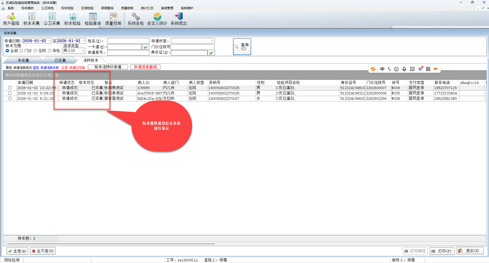Launch 检验查询 from the toolbar

tap(93, 17)
